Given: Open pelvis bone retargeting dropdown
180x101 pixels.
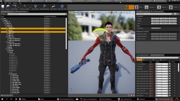Looking at the screenshot, I should point(47,20).
